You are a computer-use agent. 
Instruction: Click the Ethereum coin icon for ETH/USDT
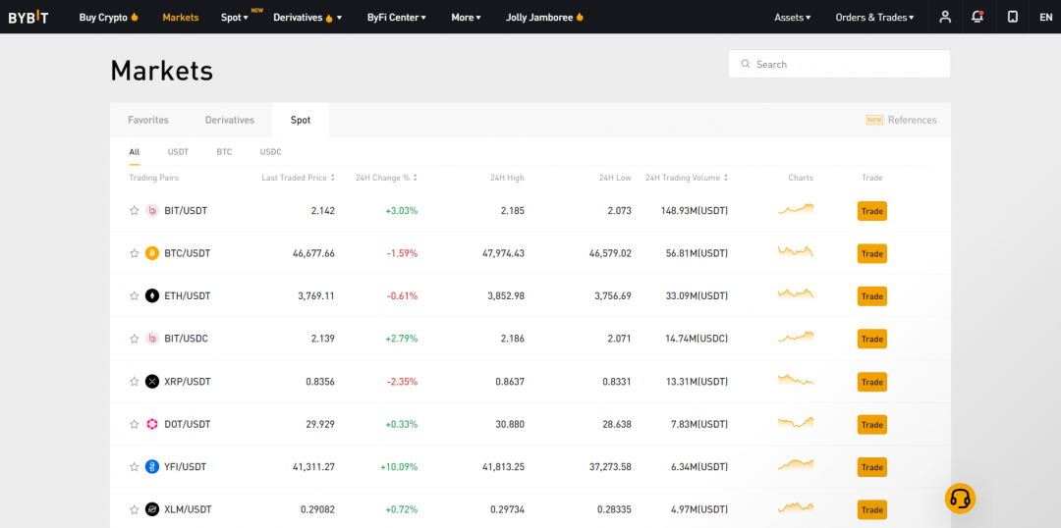[152, 295]
